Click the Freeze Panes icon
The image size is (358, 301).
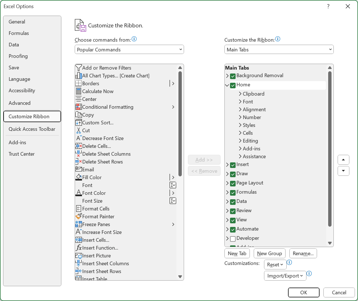(x=79, y=224)
